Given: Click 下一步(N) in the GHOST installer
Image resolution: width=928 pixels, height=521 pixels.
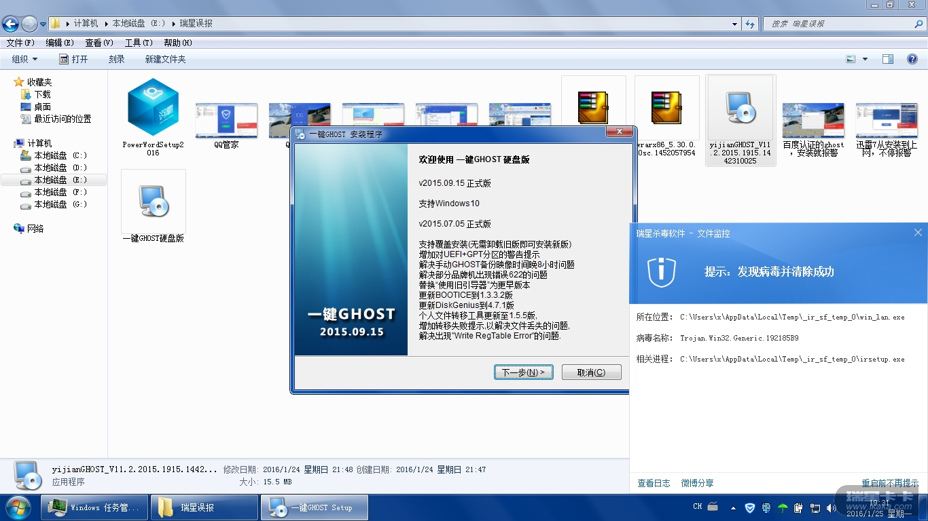Looking at the screenshot, I should point(523,372).
